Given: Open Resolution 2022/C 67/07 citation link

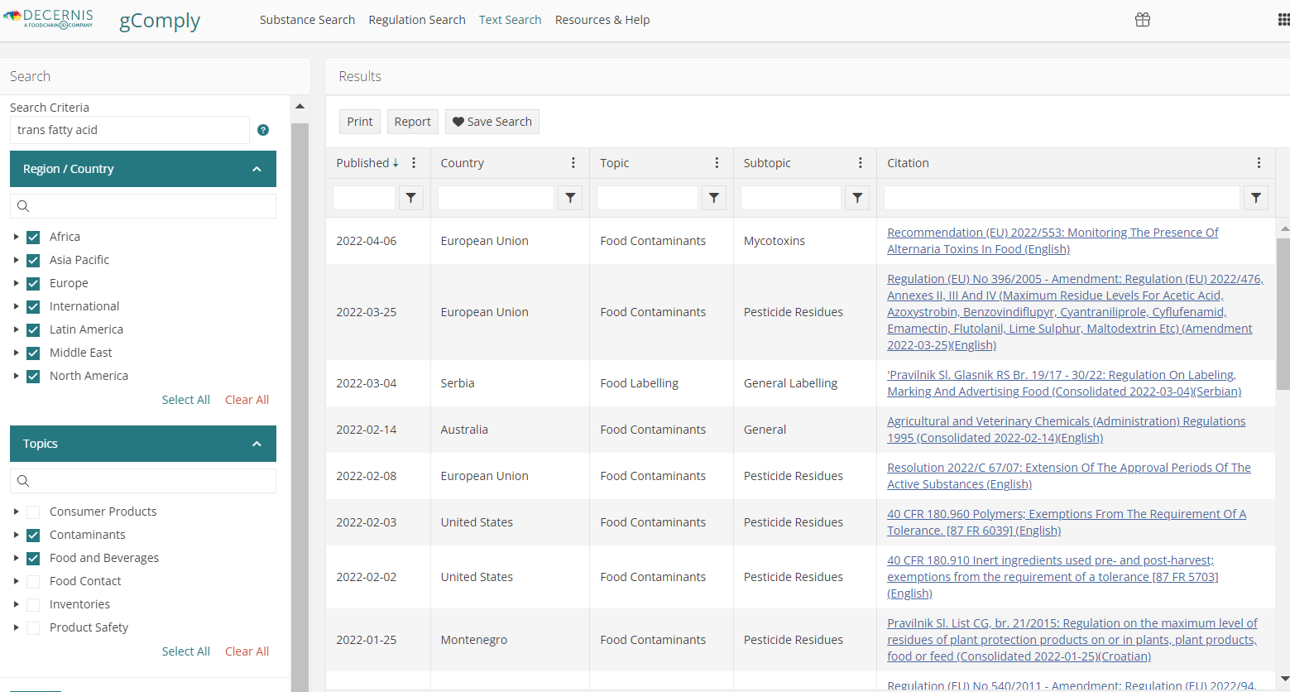Looking at the screenshot, I should (1069, 476).
